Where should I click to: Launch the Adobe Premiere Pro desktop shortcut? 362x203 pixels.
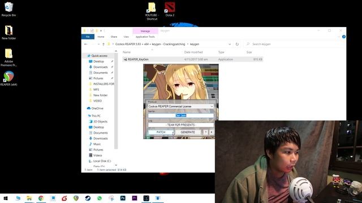[x=8, y=58]
